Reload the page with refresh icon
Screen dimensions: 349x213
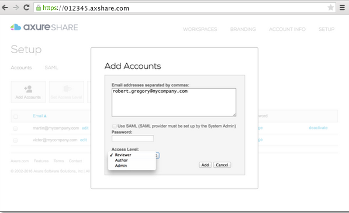pyautogui.click(x=26, y=8)
